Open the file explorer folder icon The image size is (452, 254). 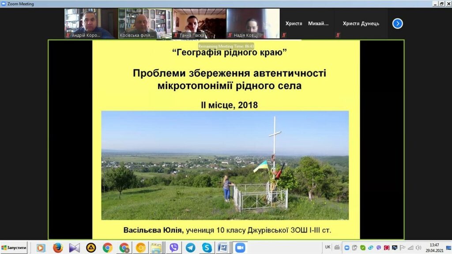click(x=156, y=247)
